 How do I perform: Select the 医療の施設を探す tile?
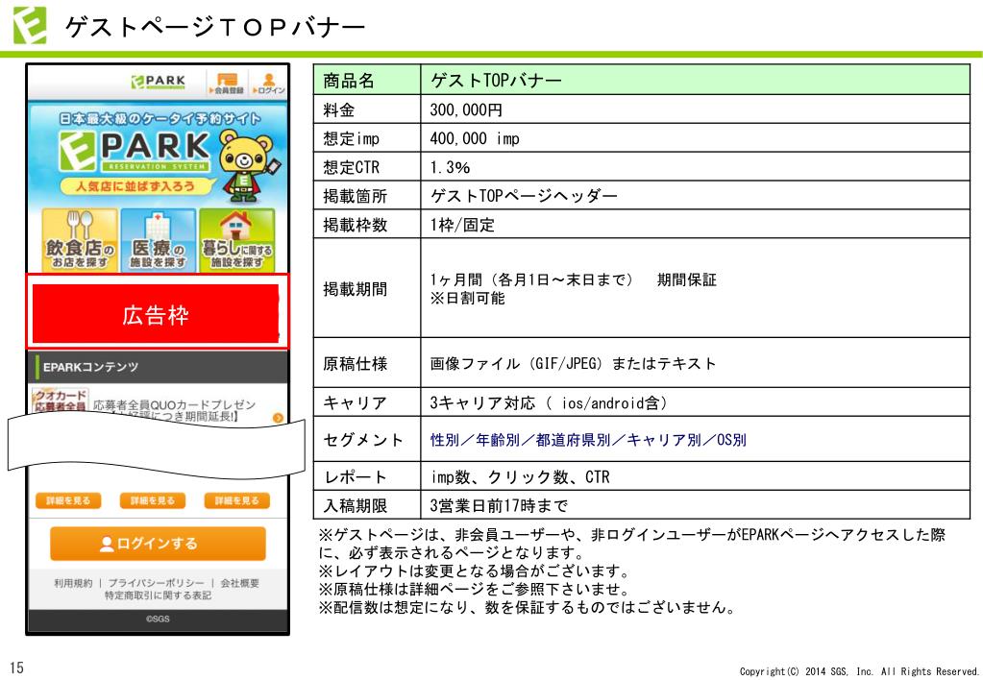pyautogui.click(x=158, y=240)
